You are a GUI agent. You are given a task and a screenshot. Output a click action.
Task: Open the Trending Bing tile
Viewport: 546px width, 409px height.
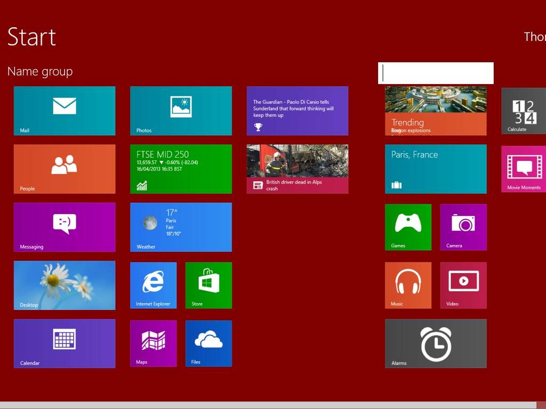click(x=436, y=111)
